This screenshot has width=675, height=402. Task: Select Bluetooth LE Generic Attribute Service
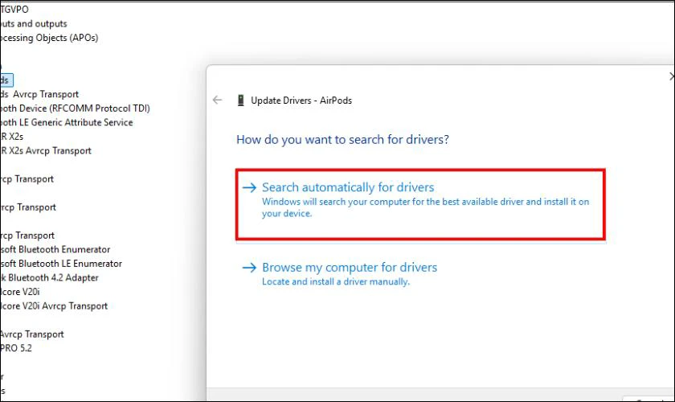[x=66, y=122]
